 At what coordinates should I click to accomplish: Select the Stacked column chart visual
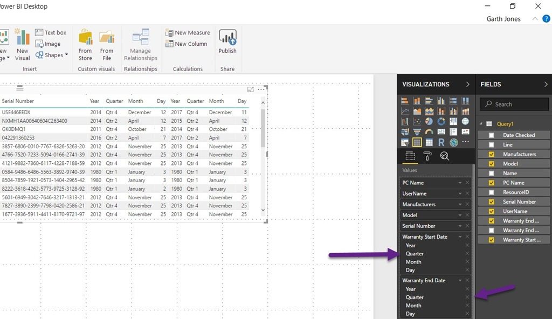(x=417, y=101)
